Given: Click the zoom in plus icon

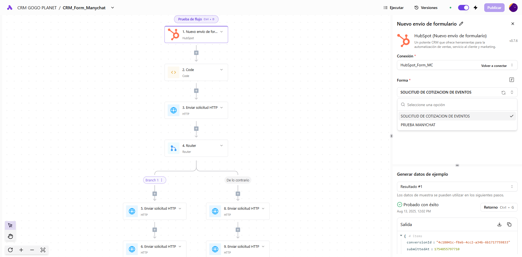Looking at the screenshot, I should [21, 250].
